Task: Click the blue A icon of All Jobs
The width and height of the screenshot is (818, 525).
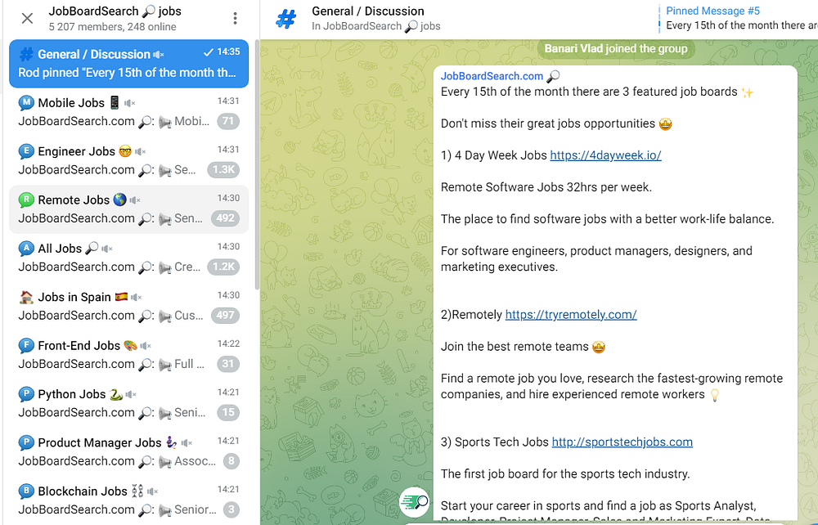Action: coord(26,248)
